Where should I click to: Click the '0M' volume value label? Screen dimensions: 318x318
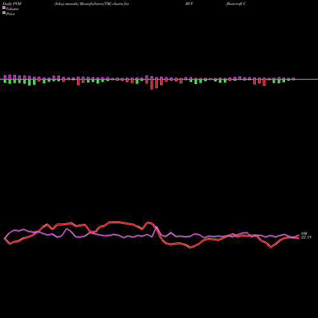point(304,233)
